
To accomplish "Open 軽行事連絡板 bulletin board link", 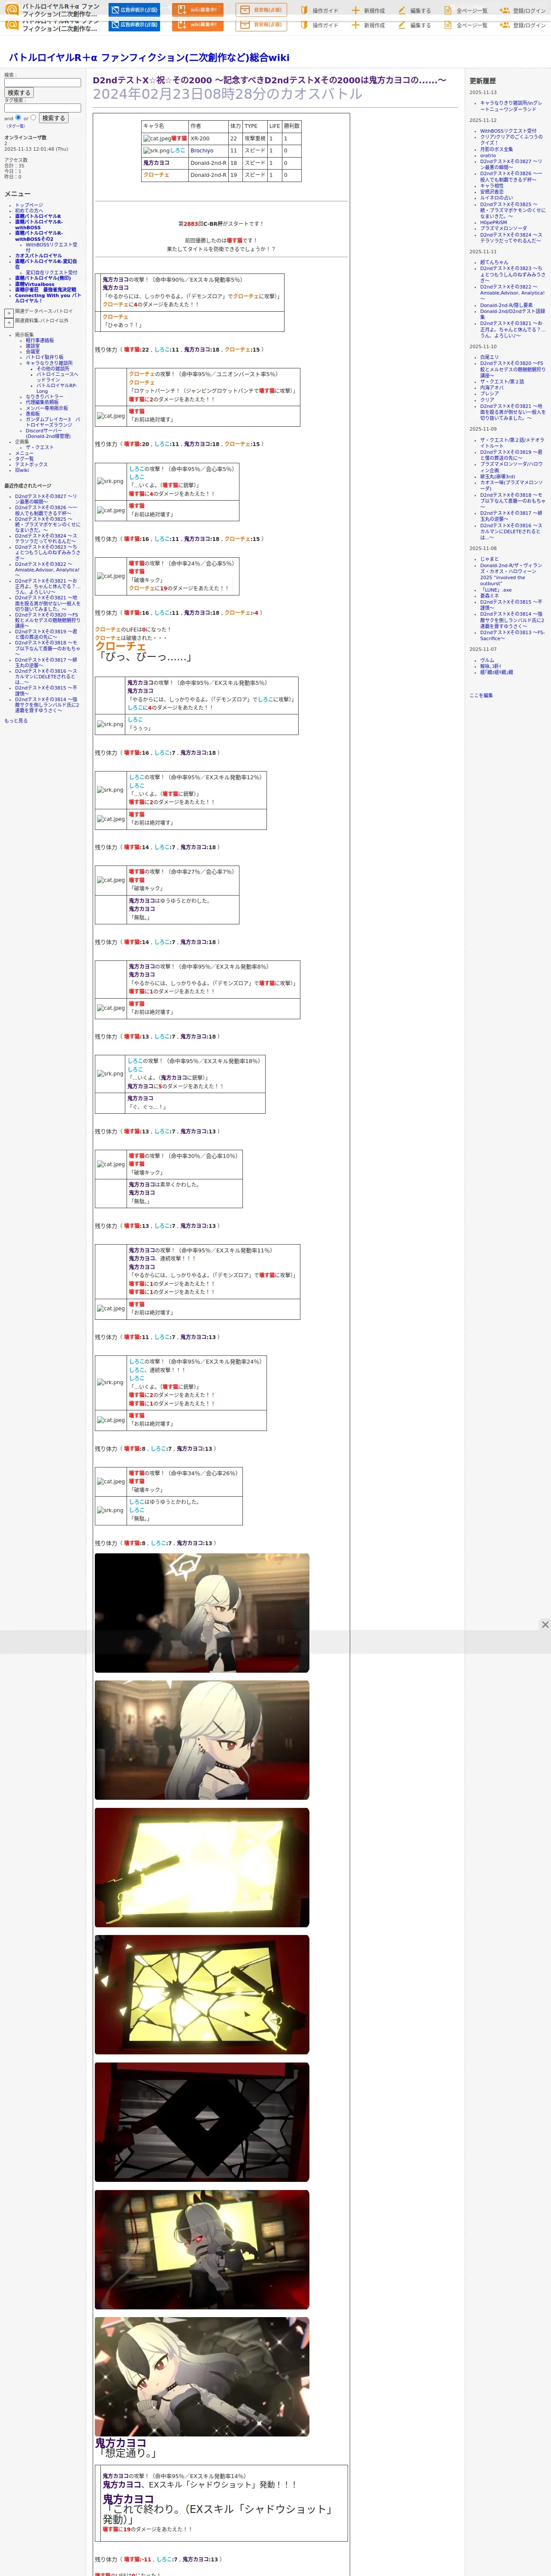I will coord(40,340).
